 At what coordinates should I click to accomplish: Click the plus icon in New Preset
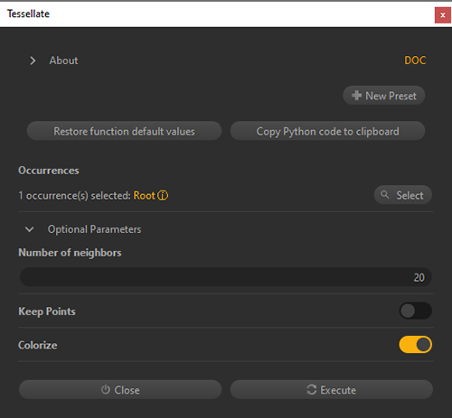tap(356, 96)
